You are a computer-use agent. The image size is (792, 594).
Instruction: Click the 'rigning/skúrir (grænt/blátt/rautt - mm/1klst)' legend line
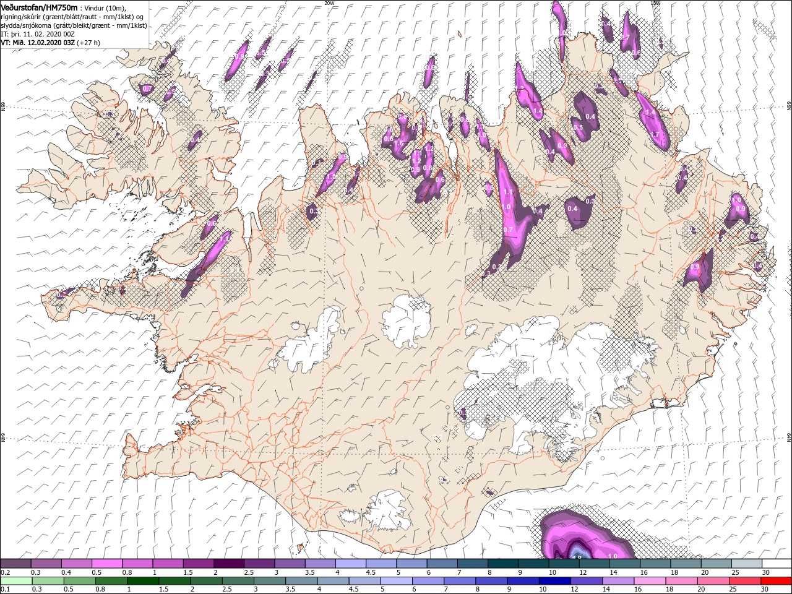(73, 17)
